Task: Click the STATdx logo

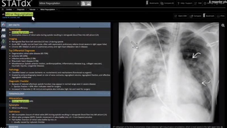Action: point(17,3)
